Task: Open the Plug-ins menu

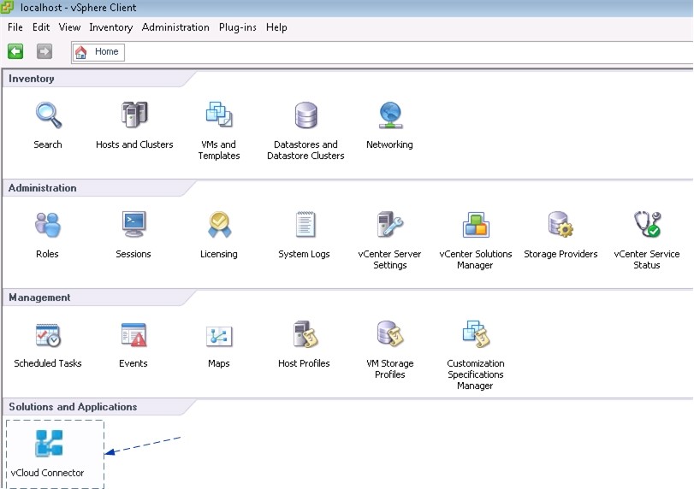Action: pos(237,27)
